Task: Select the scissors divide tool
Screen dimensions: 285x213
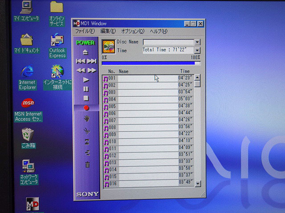Action: 87,131
